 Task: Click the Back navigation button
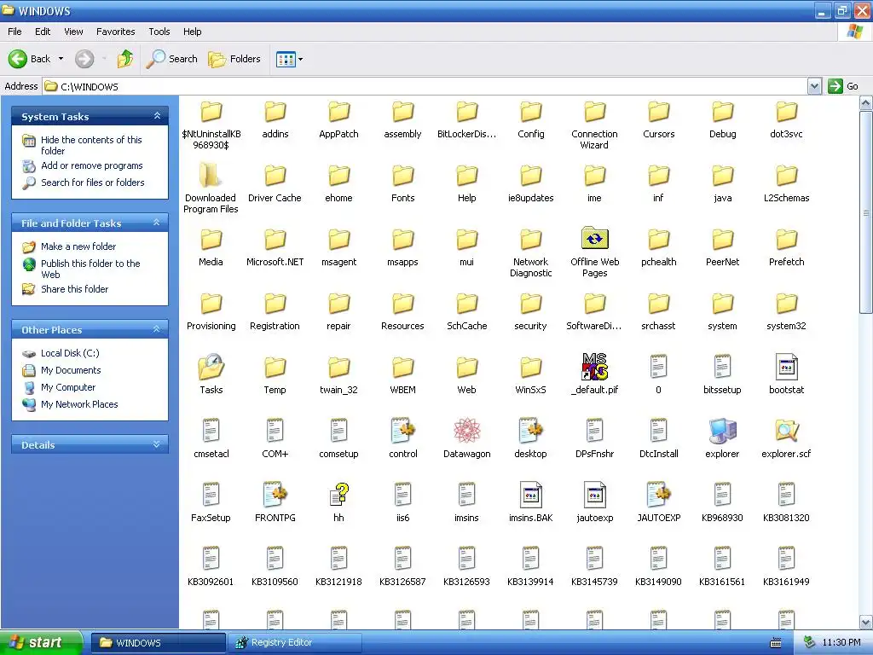pos(29,59)
